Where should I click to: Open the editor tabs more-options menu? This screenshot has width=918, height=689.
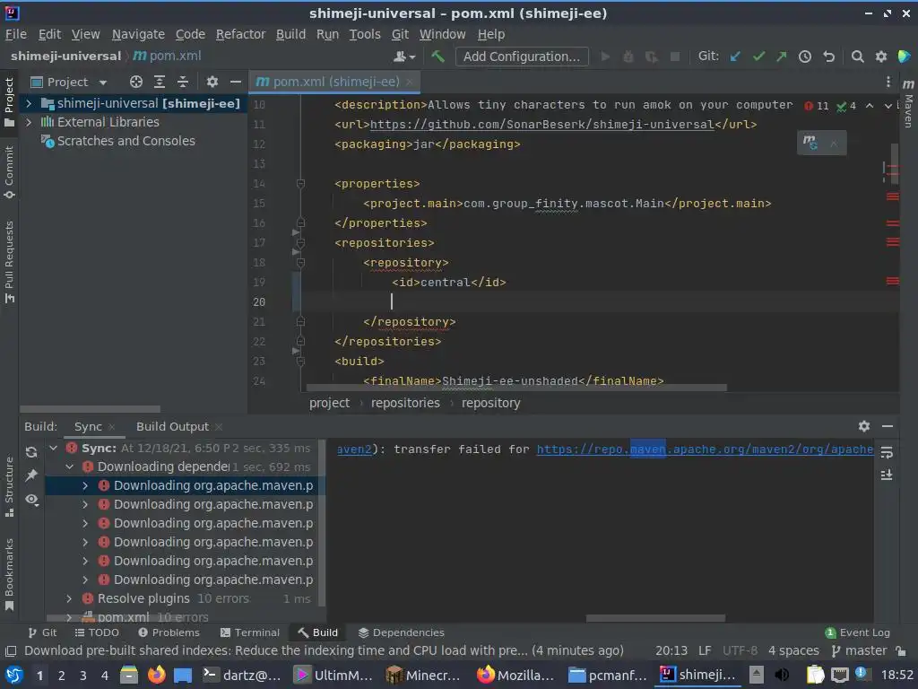pos(888,82)
